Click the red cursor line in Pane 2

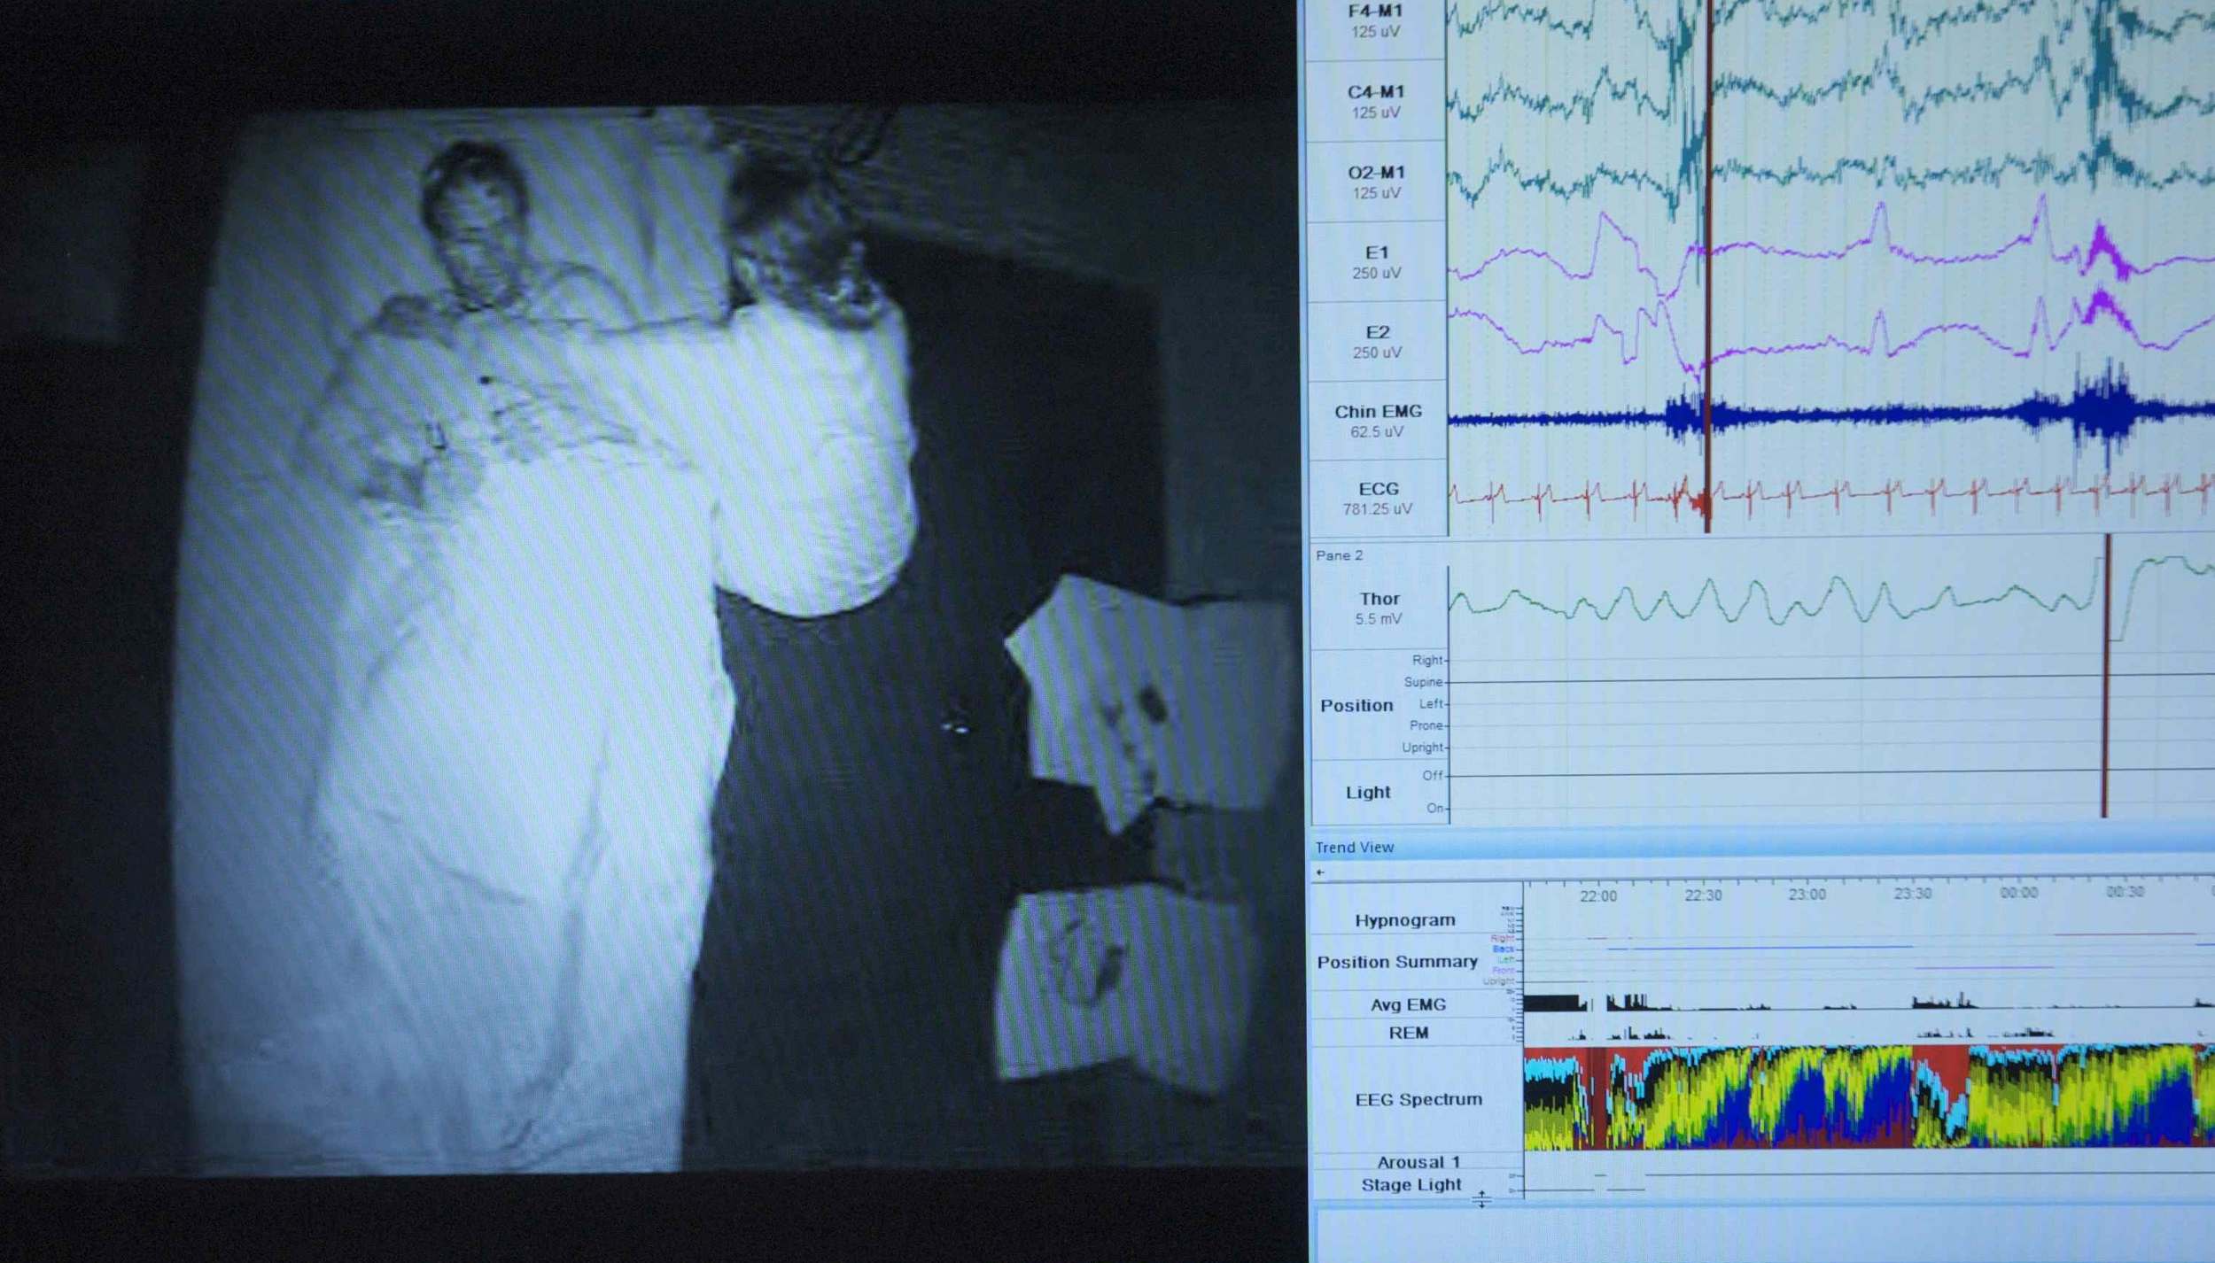(x=2106, y=678)
